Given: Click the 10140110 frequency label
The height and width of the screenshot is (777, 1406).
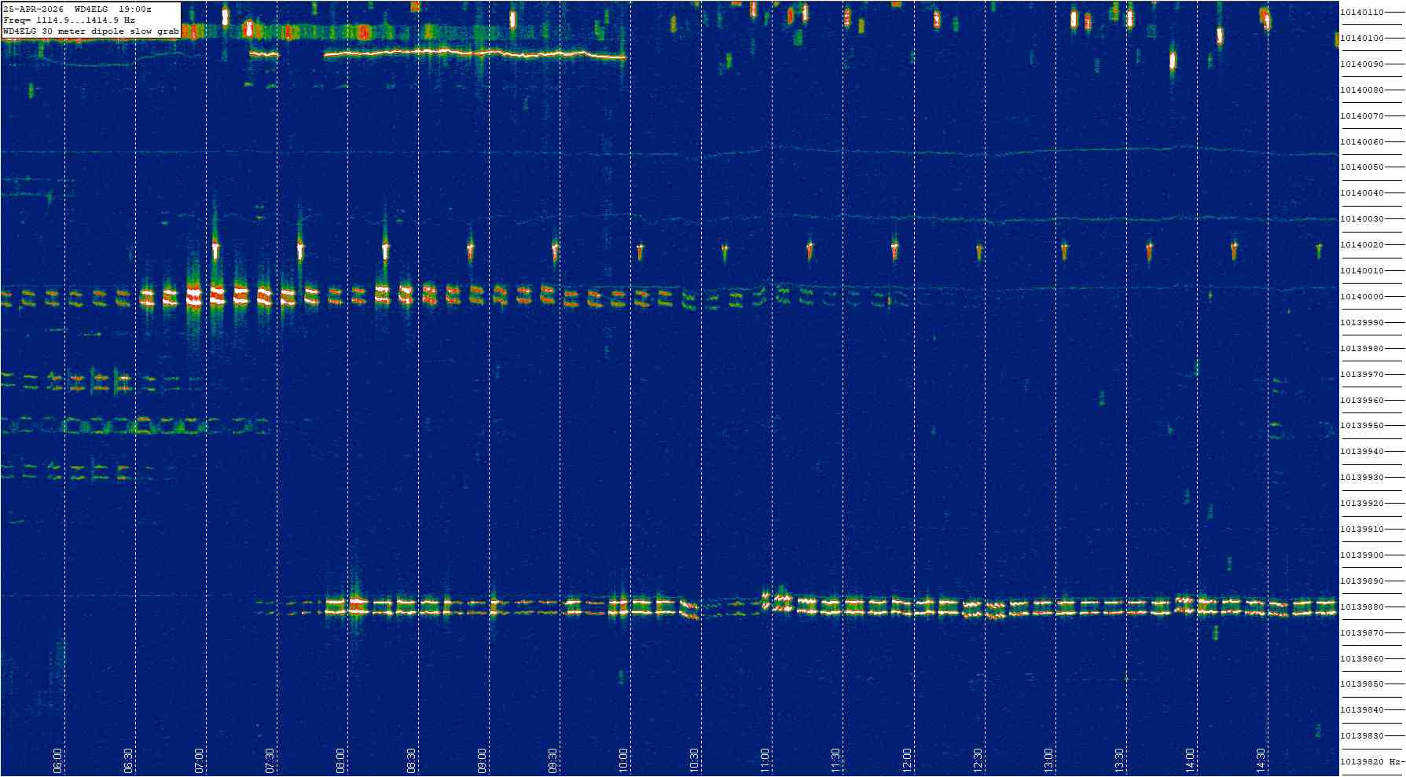Looking at the screenshot, I should pyautogui.click(x=1362, y=13).
